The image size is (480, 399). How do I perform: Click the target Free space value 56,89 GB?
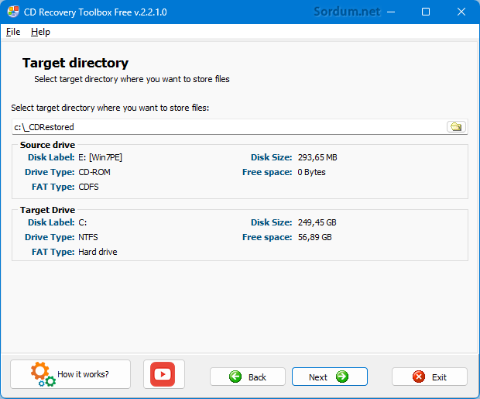pos(314,237)
